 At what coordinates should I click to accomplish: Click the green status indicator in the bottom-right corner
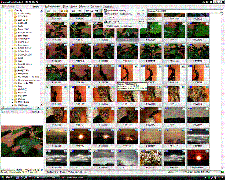(x=223, y=172)
